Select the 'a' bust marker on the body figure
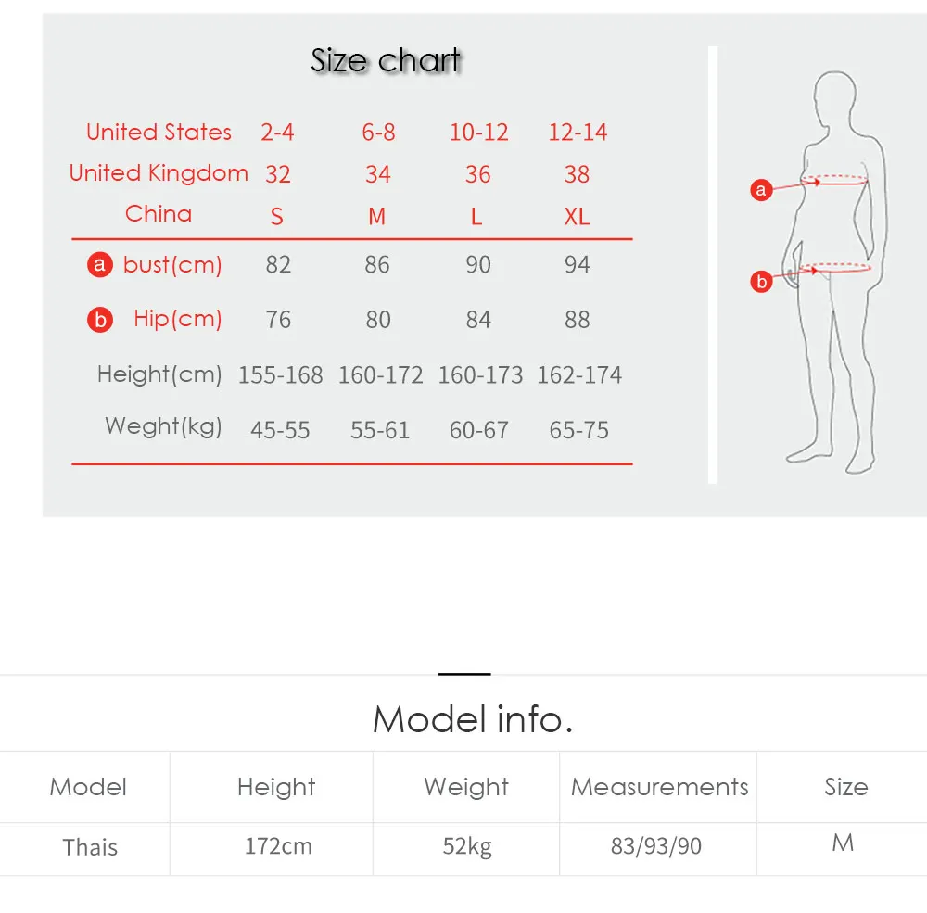The width and height of the screenshot is (927, 913). pyautogui.click(x=761, y=190)
